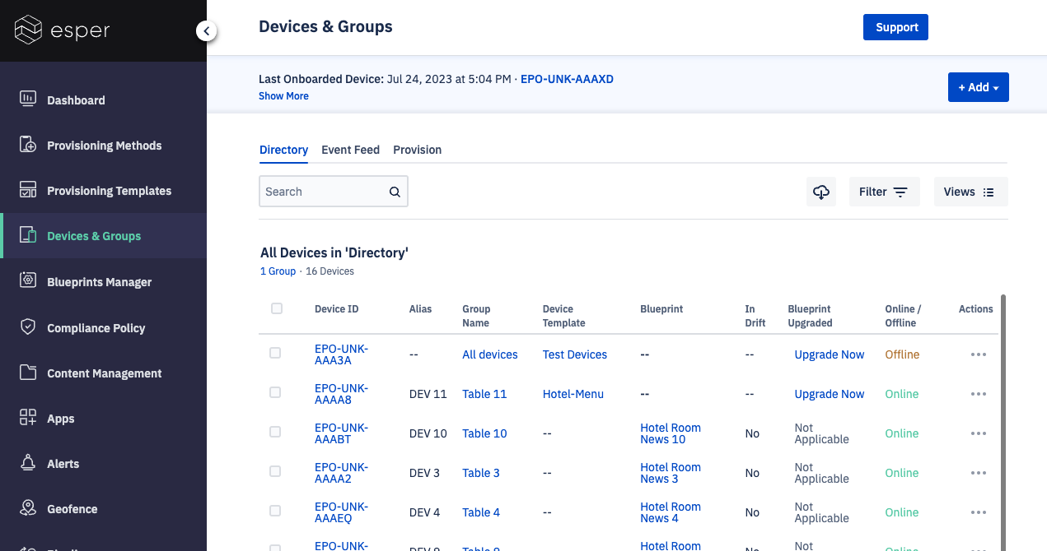Expand Show More onboarding details
Viewport: 1047px width, 551px height.
point(283,96)
